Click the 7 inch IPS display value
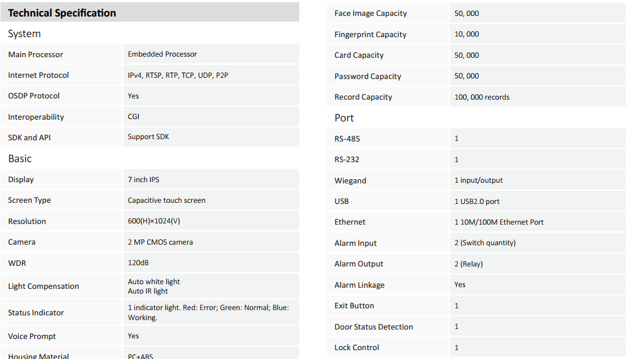This screenshot has height=359, width=628. (143, 180)
